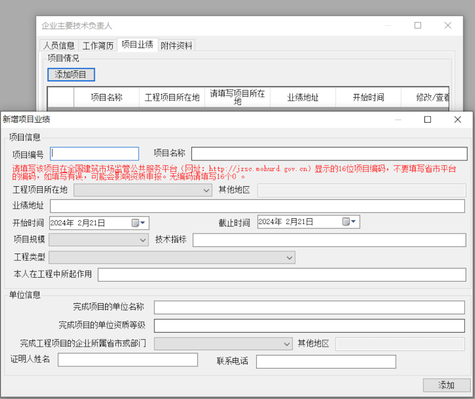Focus the 项目名称 text field
475x399 pixels.
329,154
